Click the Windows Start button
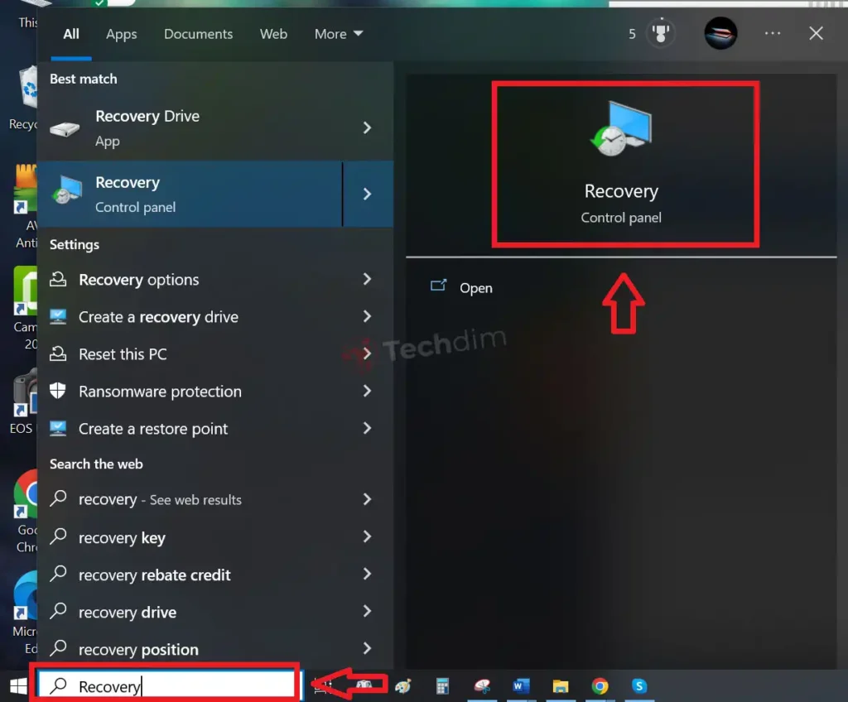The image size is (848, 702). [x=18, y=685]
